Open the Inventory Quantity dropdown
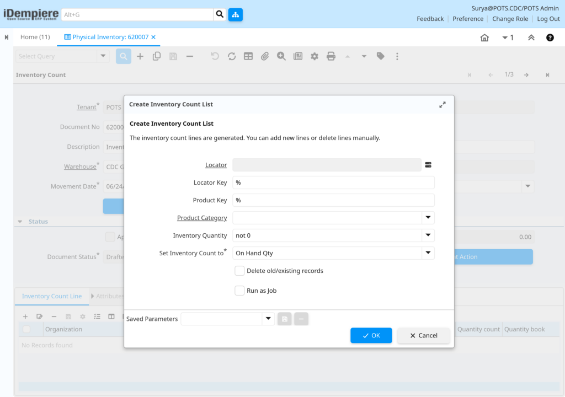 428,235
